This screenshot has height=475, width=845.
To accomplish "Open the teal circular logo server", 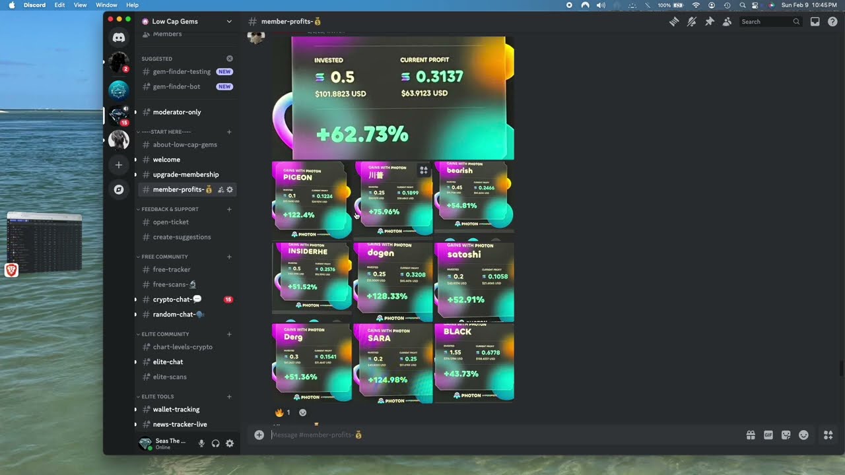I will click(x=119, y=90).
